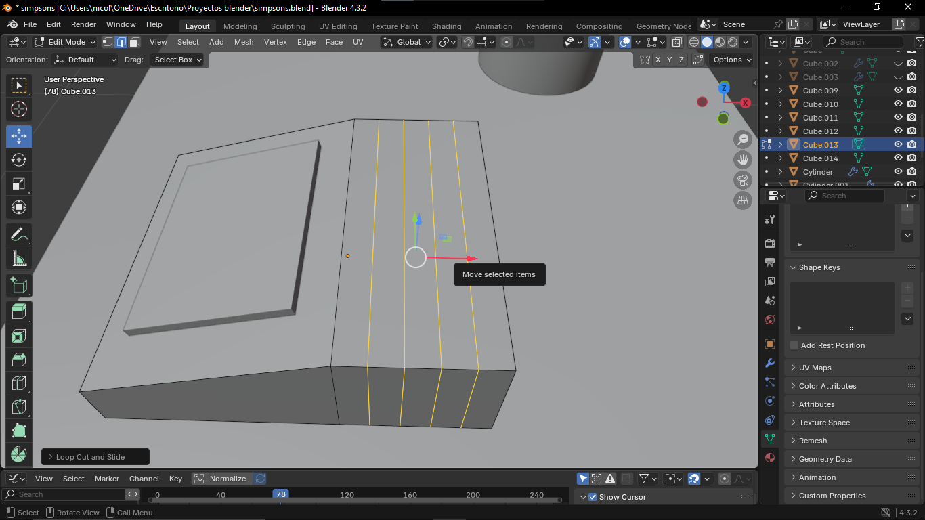Switch orthographic/perspective view grid icon
Screen dimensions: 925x520
743,200
